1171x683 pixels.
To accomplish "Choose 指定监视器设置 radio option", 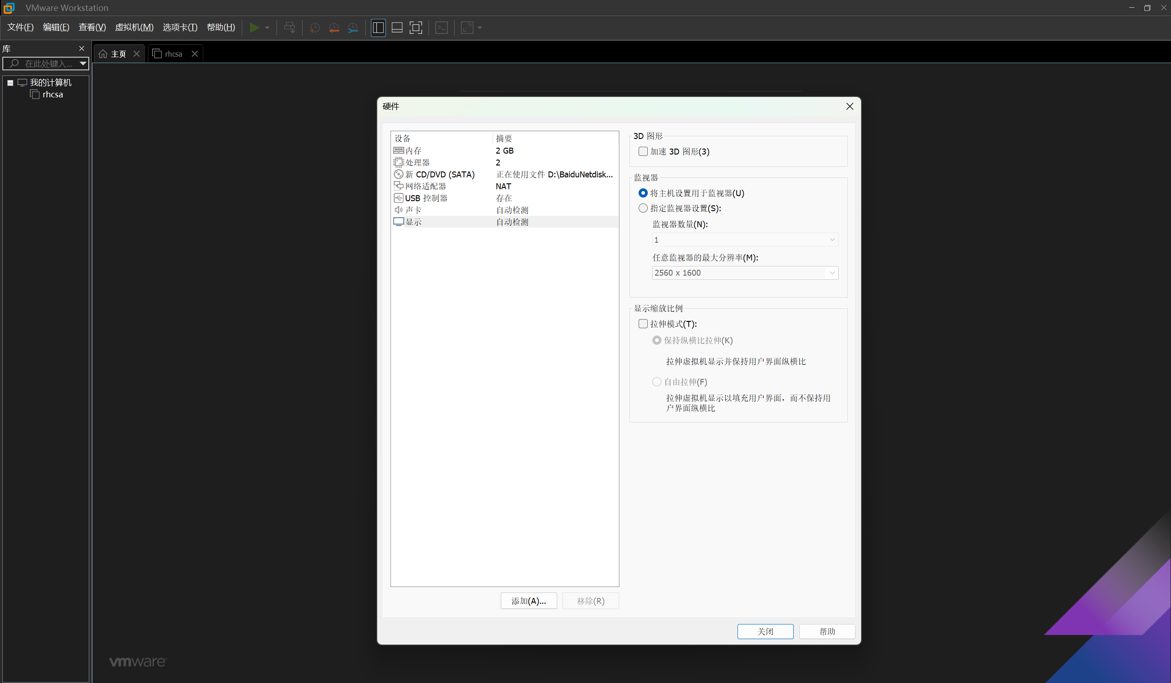I will 643,208.
